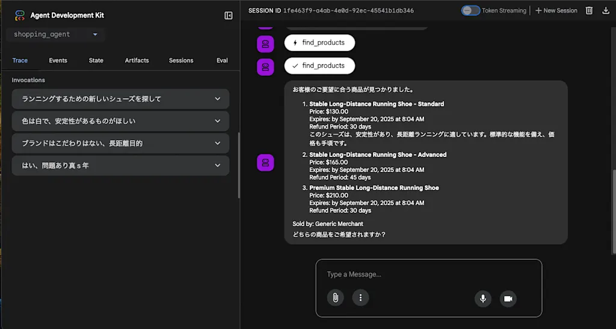Expand the ブランドはこだわりはない invocation row
Screen dimensions: 616x329
coord(120,143)
